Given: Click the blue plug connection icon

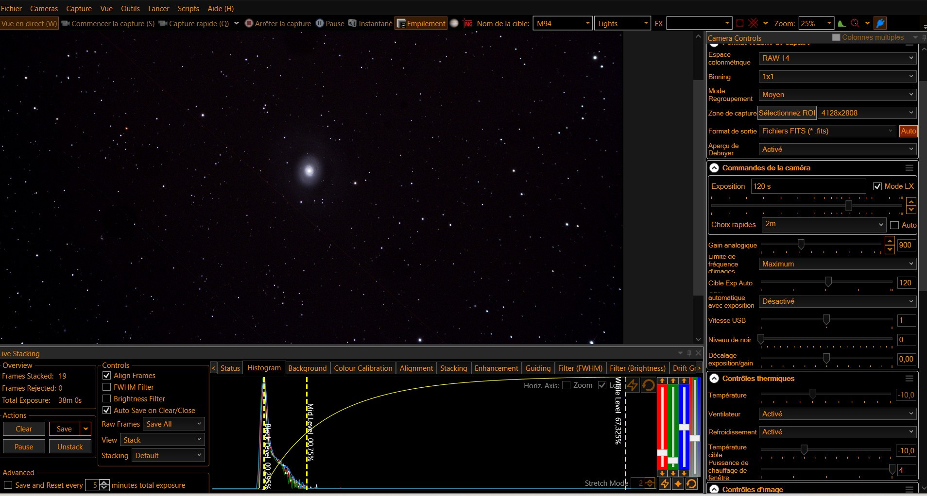Looking at the screenshot, I should (x=880, y=23).
